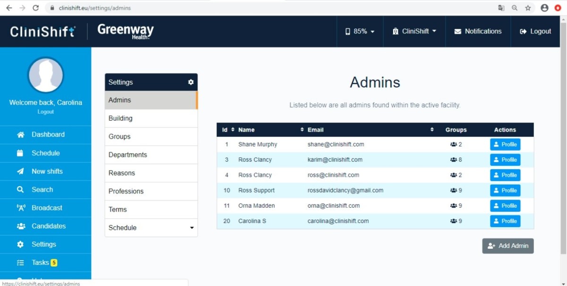Sort the table by the Name column
The height and width of the screenshot is (286, 567).
271,130
